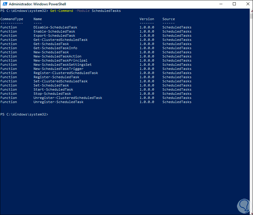Select New-ScheduledTaskPrincipal name
This screenshot has height=215, width=253.
[x=61, y=60]
